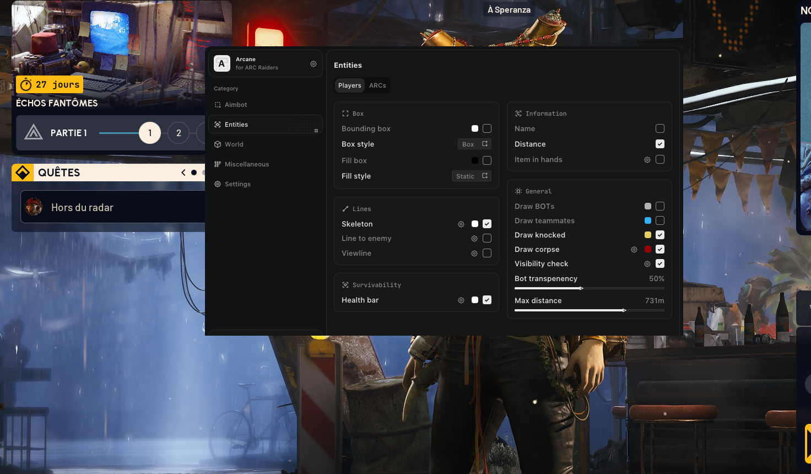Uncheck the Draw corpse checkbox
This screenshot has width=811, height=474.
click(660, 249)
